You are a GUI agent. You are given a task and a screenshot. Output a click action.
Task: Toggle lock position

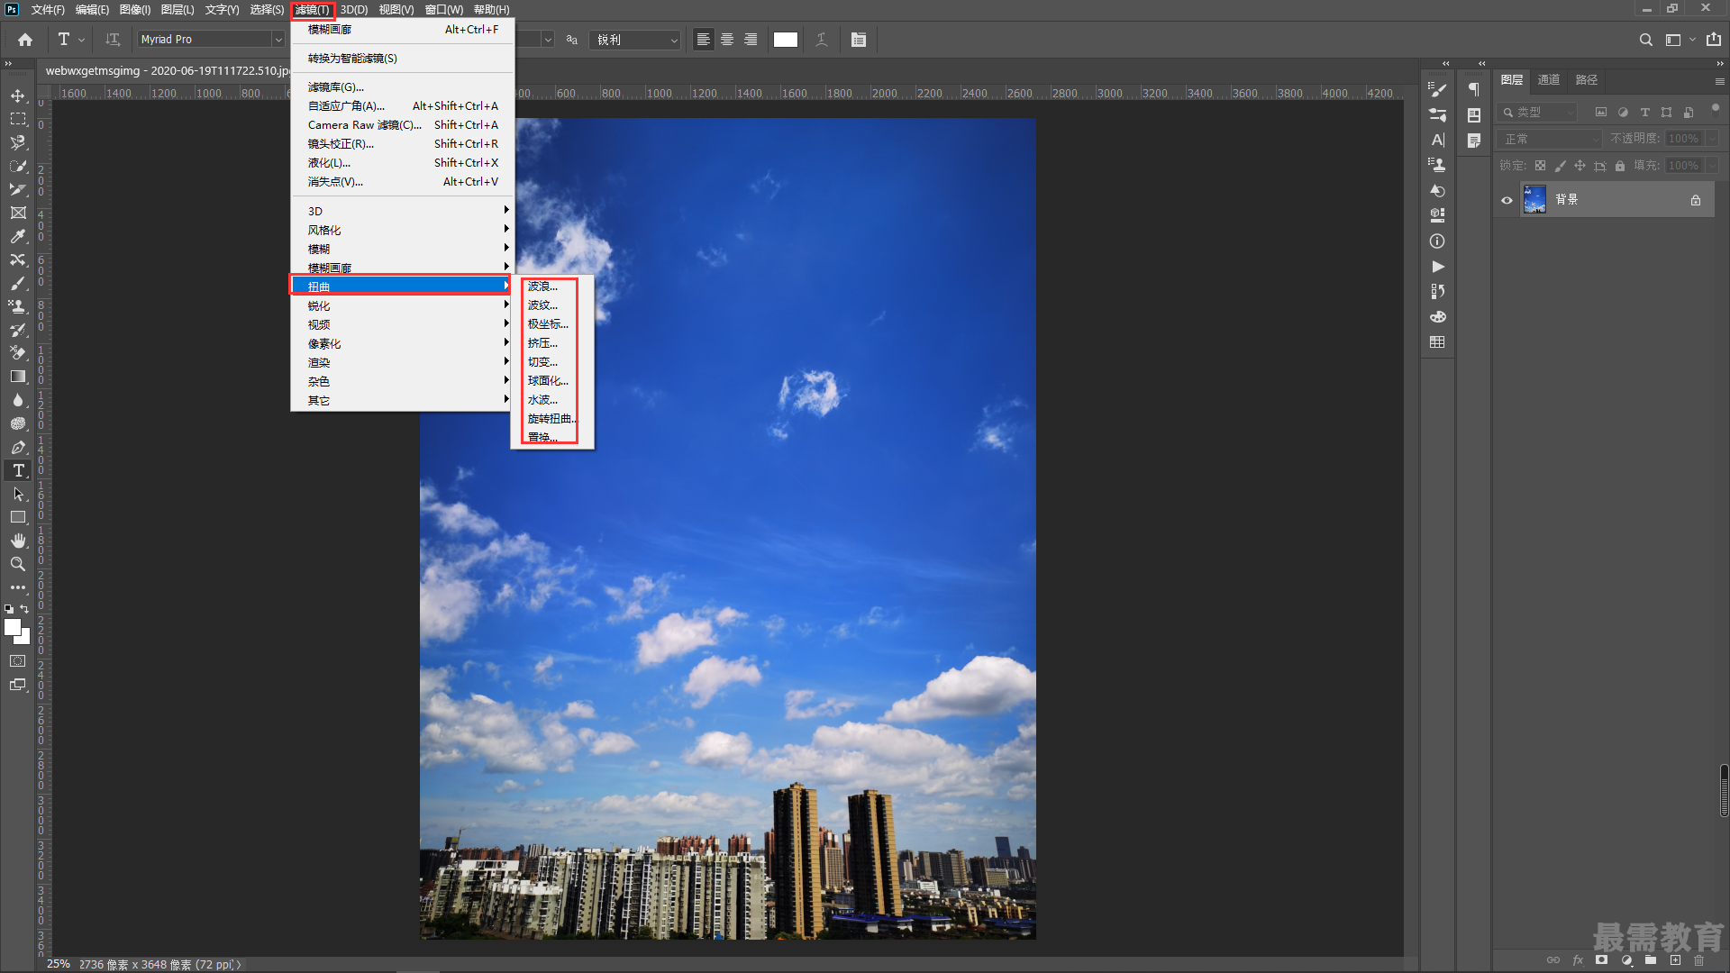coord(1580,166)
